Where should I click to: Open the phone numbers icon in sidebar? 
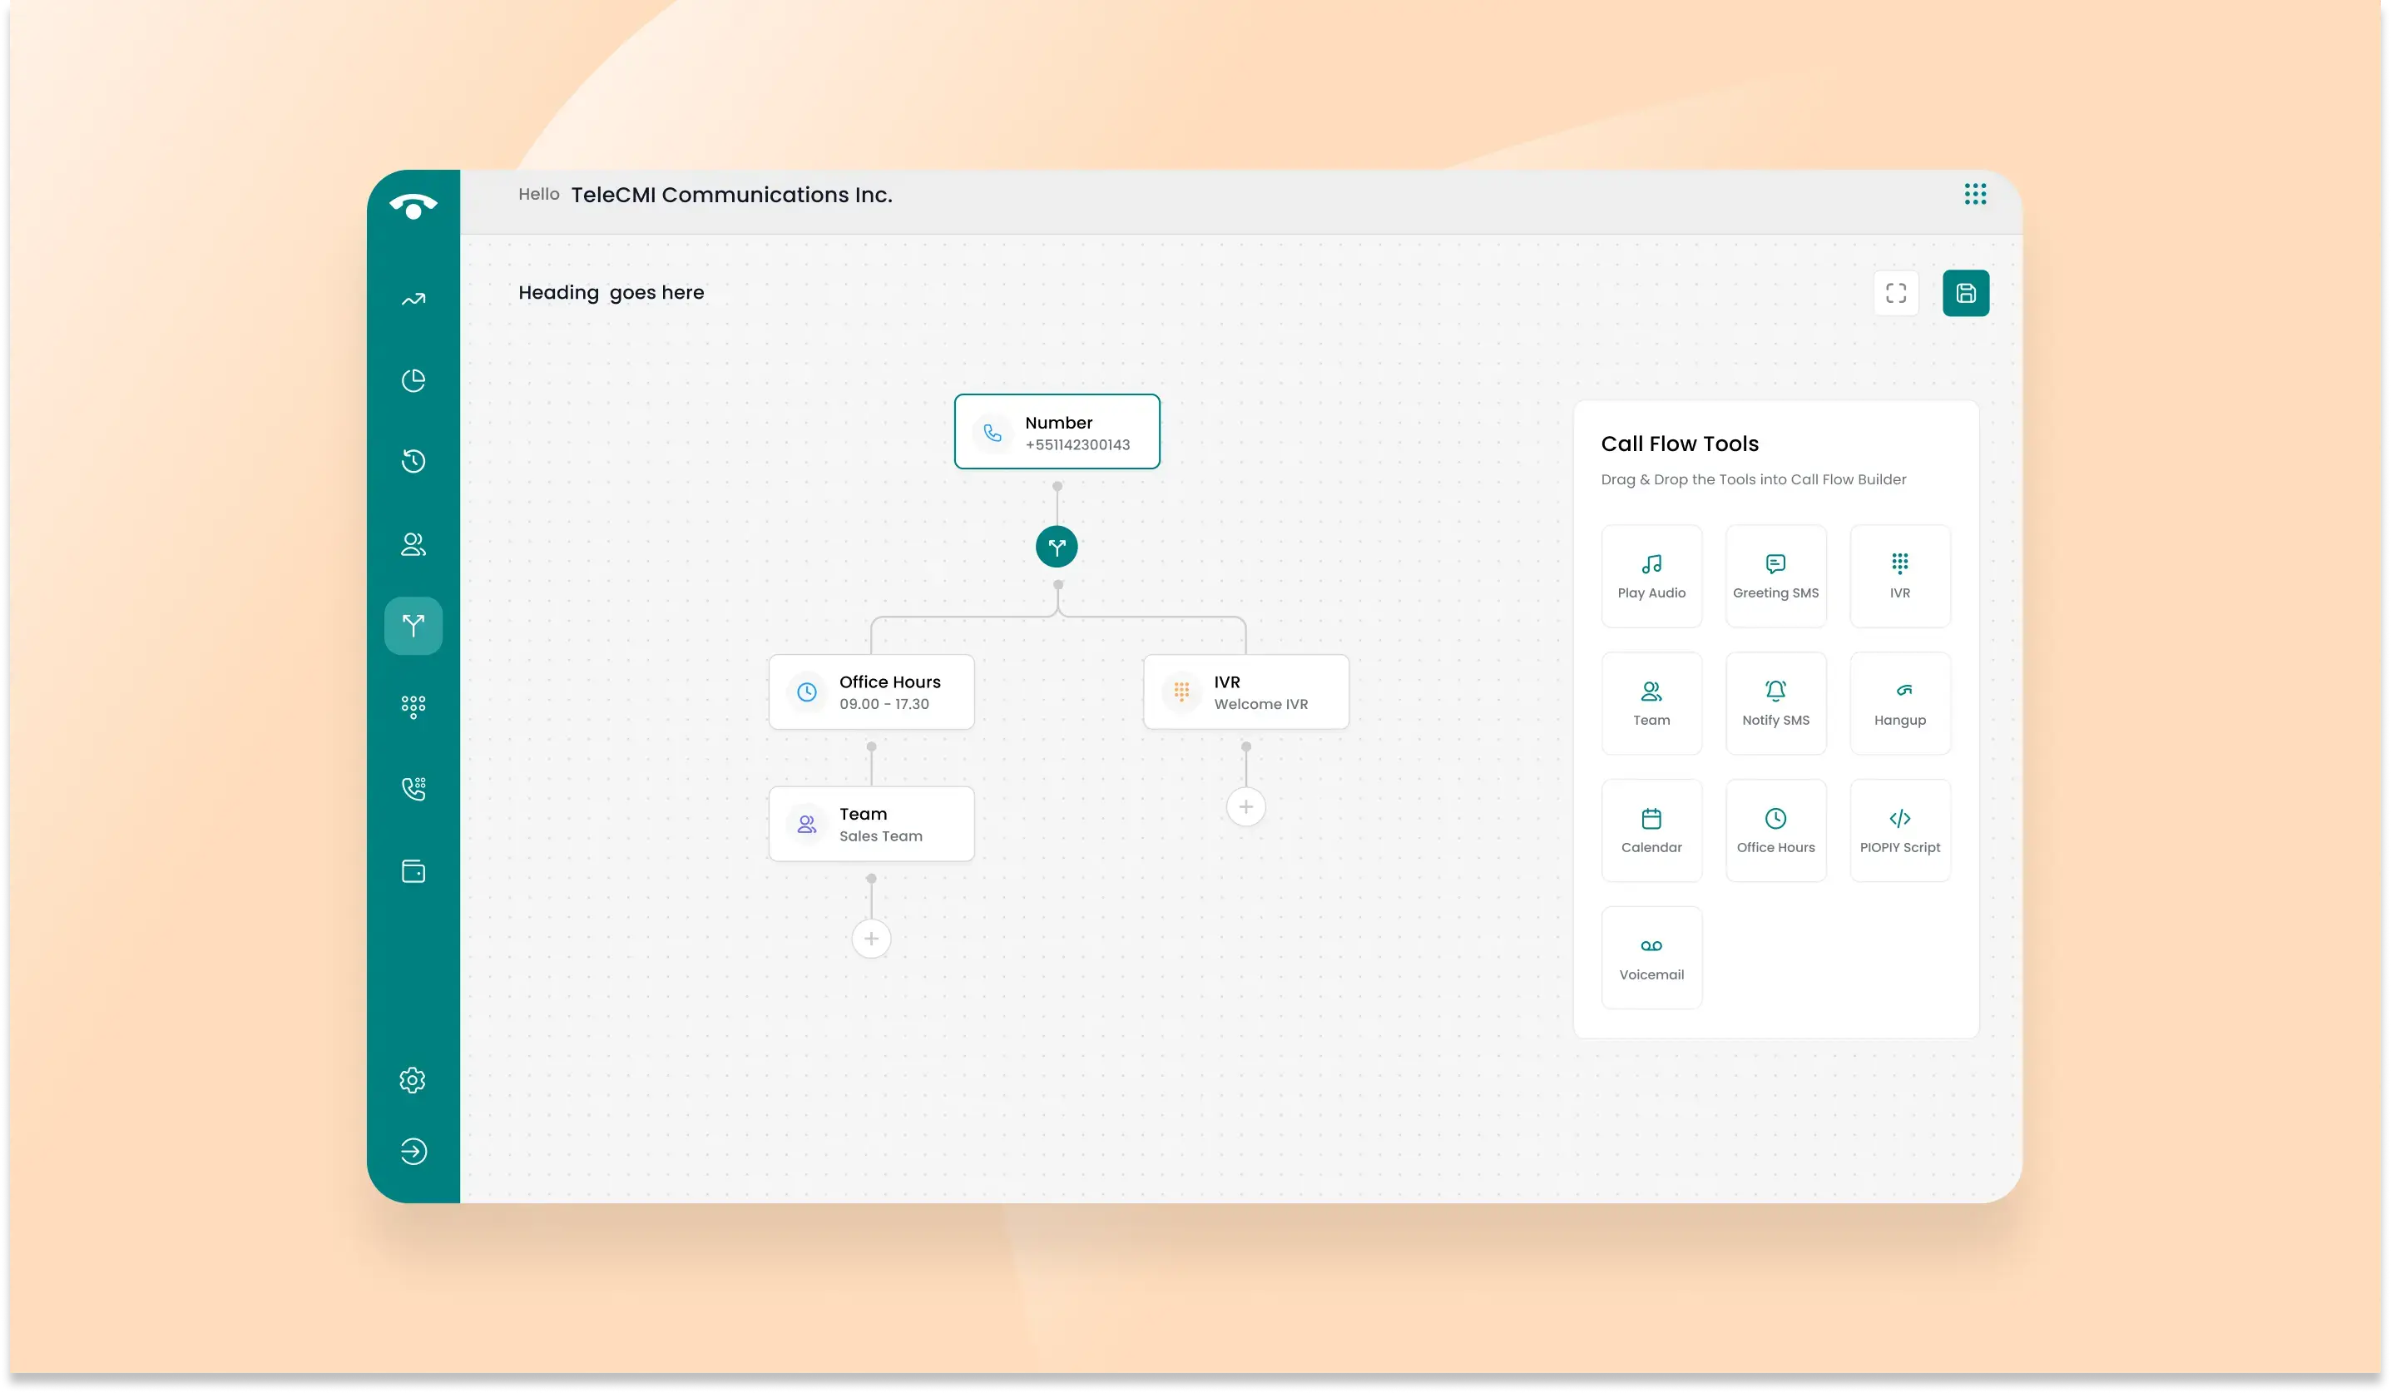[413, 789]
